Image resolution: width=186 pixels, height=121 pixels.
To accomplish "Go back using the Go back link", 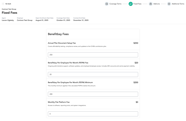I will click(x=8, y=4).
